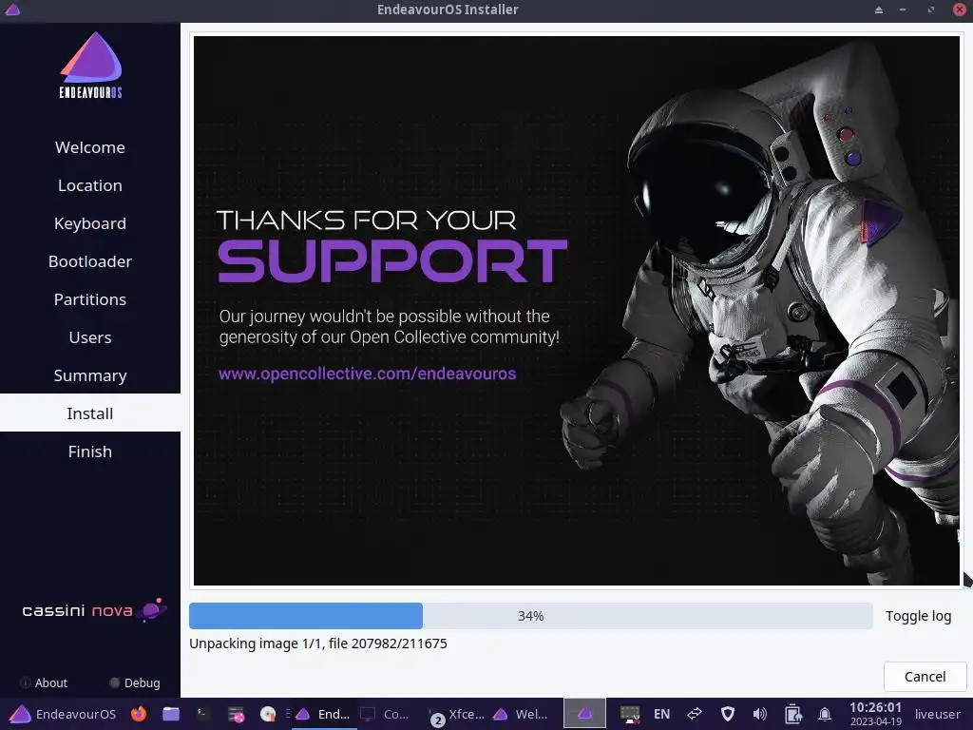Select the Welcome step in sidebar

(x=90, y=147)
